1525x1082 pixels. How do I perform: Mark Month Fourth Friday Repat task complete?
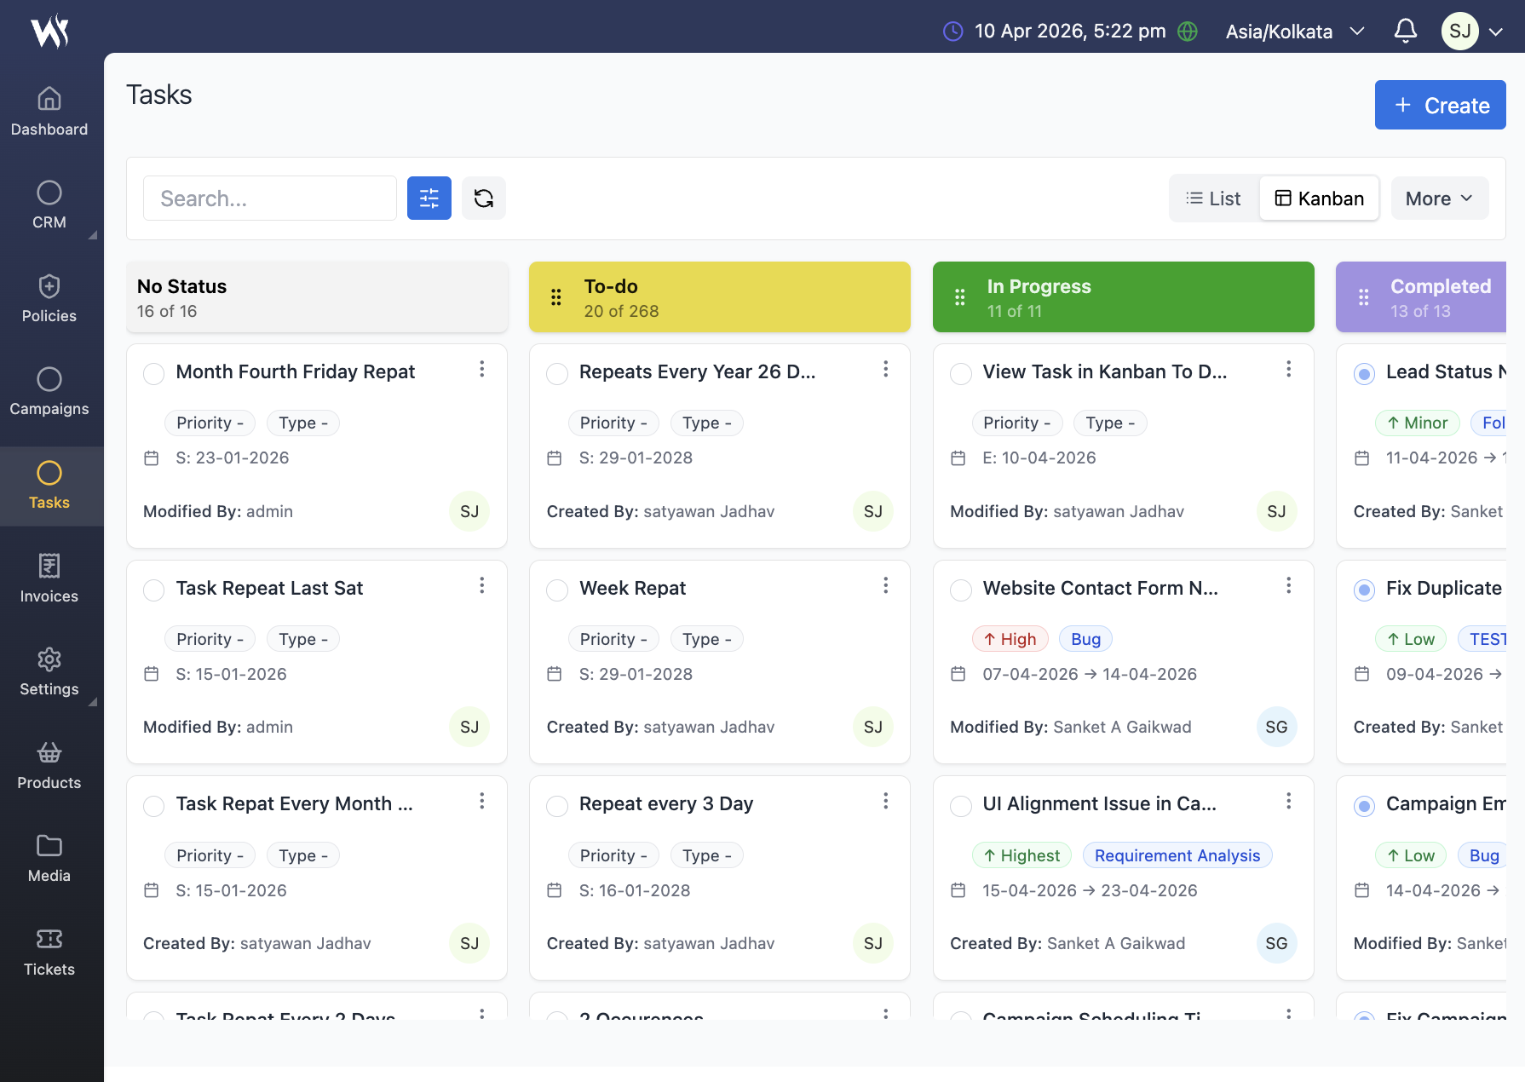[154, 374]
